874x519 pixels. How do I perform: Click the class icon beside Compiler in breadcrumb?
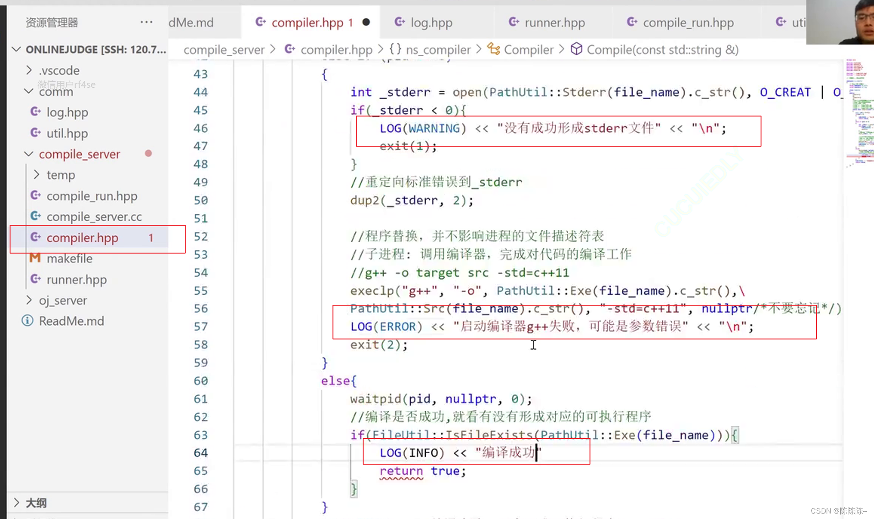(493, 49)
